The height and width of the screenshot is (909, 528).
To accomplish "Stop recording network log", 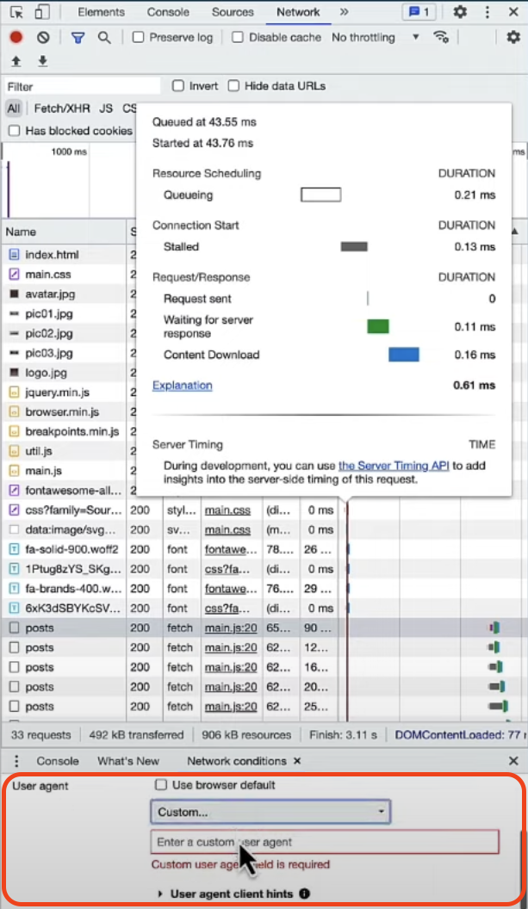I will [x=16, y=37].
